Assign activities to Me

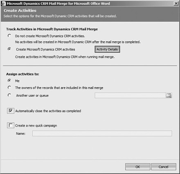[x=9, y=81]
